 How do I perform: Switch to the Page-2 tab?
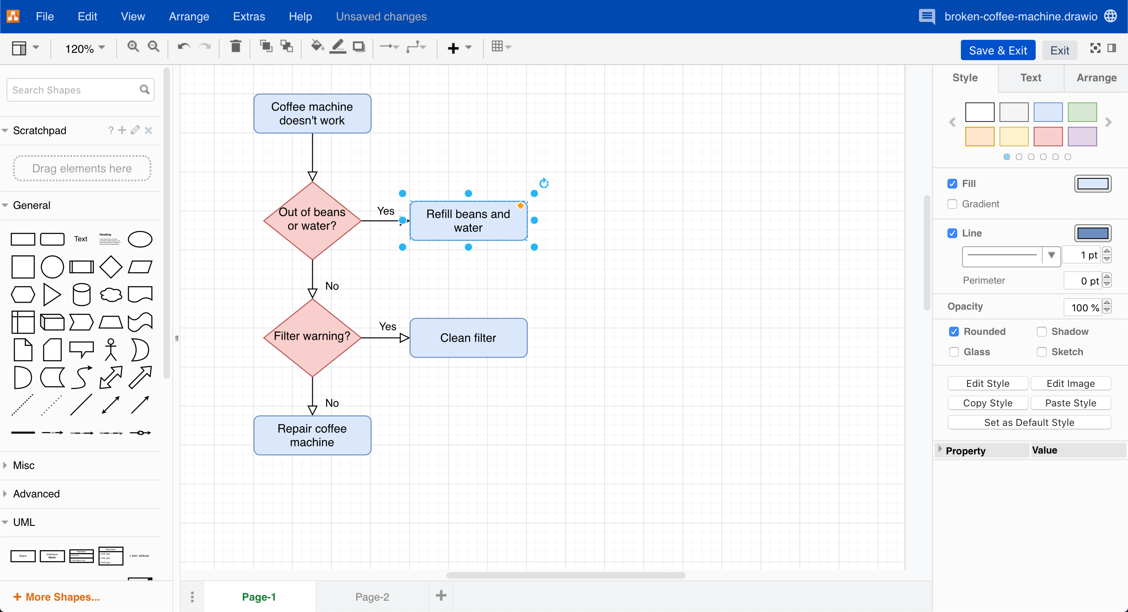tap(372, 596)
